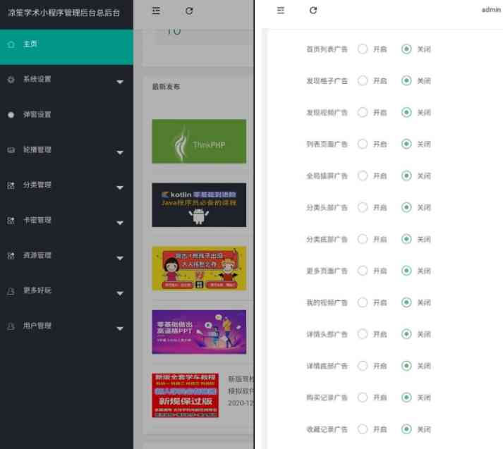
Task: Open the 主页 menu item
Action: pyautogui.click(x=30, y=44)
